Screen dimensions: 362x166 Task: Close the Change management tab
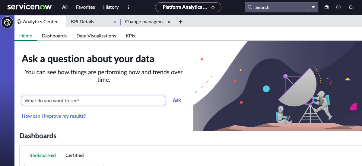(169, 22)
